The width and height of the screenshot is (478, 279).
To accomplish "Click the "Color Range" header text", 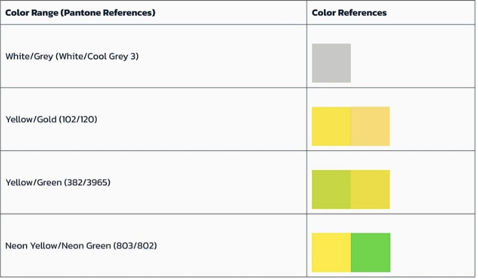I will (x=32, y=12).
